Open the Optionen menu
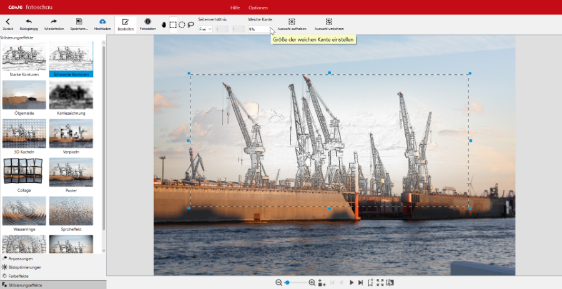 (x=258, y=7)
